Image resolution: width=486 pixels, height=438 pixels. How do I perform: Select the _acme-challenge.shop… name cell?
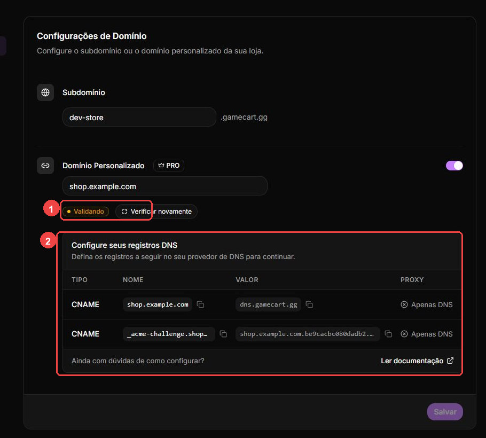tap(169, 334)
